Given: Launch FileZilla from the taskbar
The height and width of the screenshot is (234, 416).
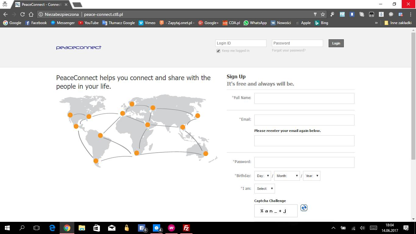Looking at the screenshot, I should click(186, 228).
